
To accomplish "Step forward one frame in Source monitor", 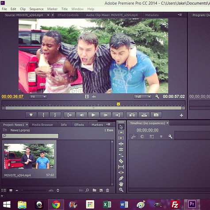I will (x=106, y=115).
